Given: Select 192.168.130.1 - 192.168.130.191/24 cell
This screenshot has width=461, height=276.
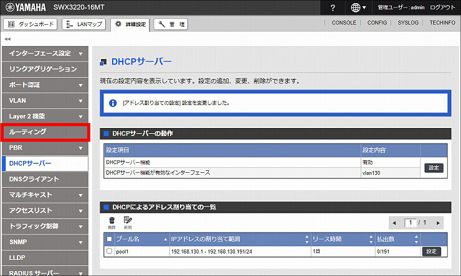Looking at the screenshot, I should point(212,252).
